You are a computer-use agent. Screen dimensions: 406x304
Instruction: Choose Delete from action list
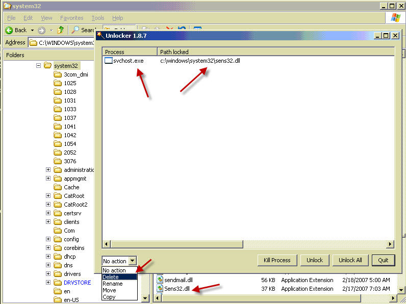click(x=119, y=277)
